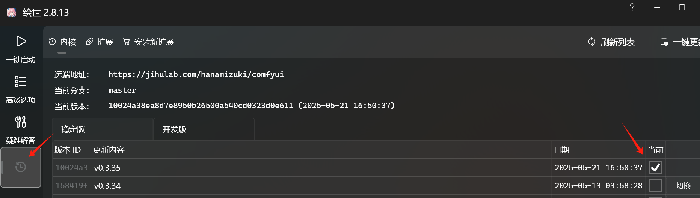This screenshot has height=198, width=700.
Task: Select version management history icon in sidebar
Action: (21, 167)
